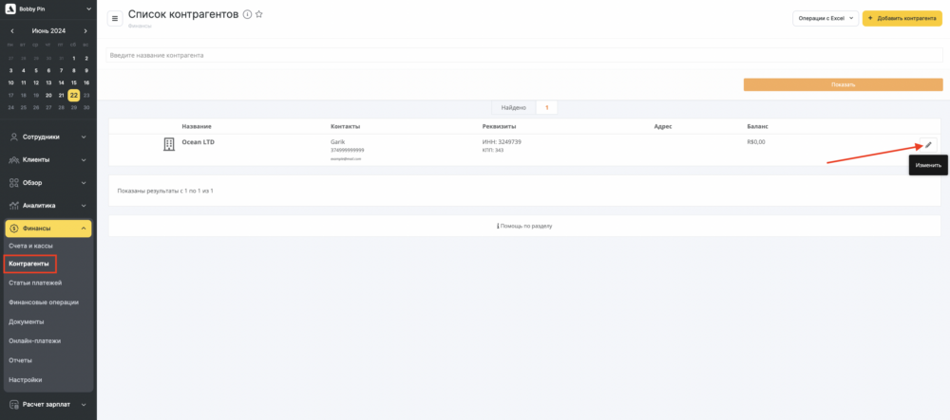Viewport: 950px width, 420px height.
Task: Select June 22 in the calendar
Action: coord(74,95)
